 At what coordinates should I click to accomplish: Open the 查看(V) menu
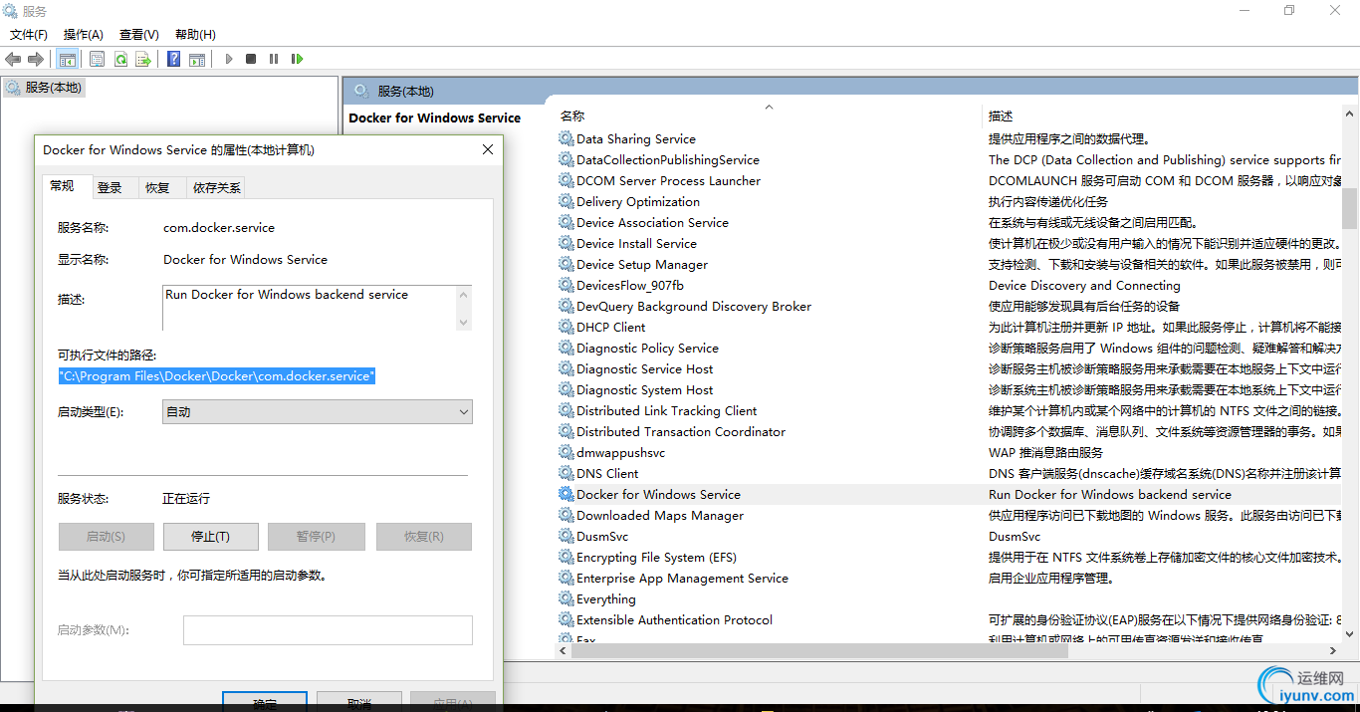(139, 35)
